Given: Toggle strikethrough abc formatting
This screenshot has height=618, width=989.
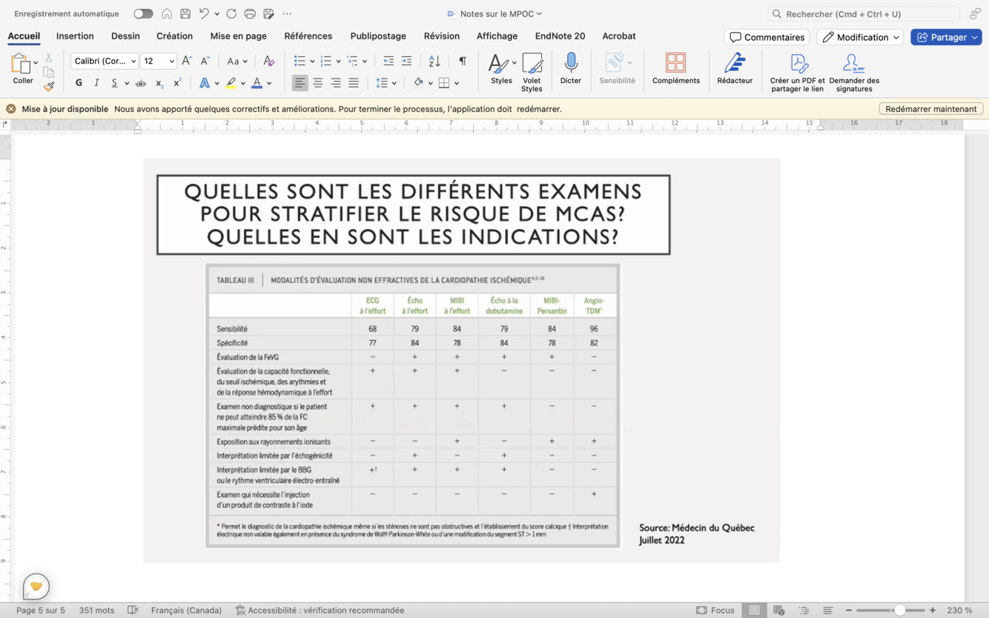Looking at the screenshot, I should pyautogui.click(x=140, y=83).
